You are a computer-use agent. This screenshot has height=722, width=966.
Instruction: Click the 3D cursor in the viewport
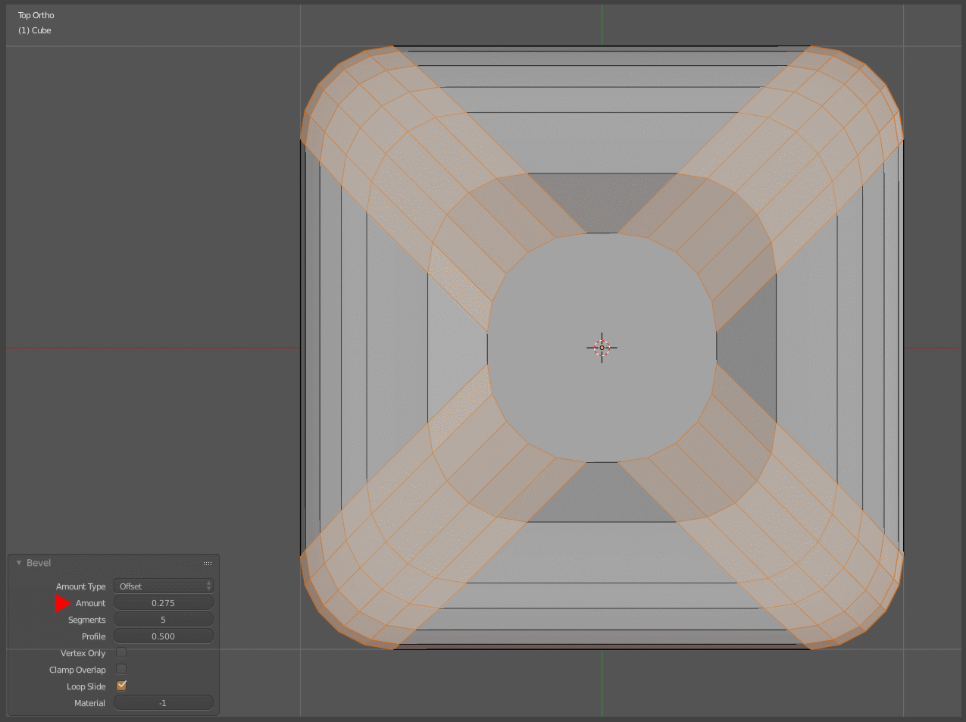602,348
